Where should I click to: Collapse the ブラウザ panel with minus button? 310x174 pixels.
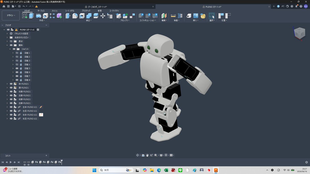point(46,25)
